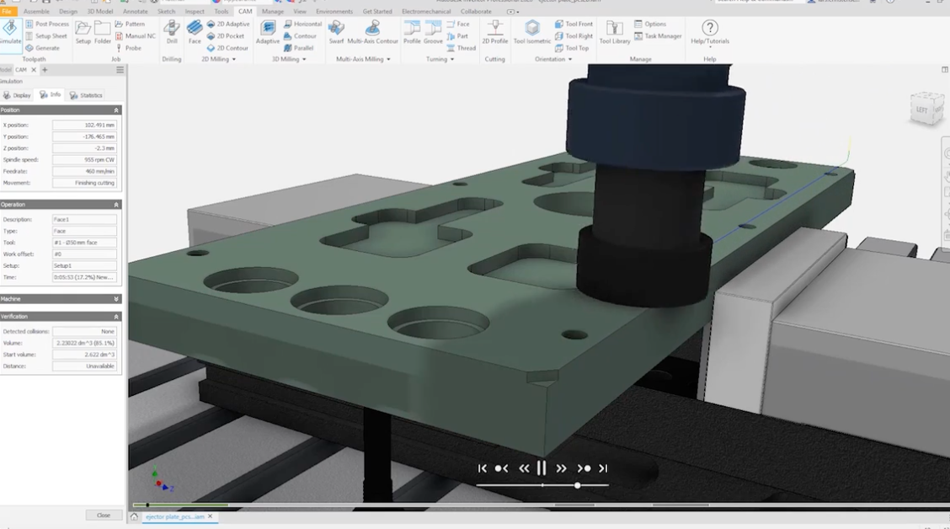The height and width of the screenshot is (529, 950).
Task: Expand the Turning panel dropdown
Action: [440, 59]
